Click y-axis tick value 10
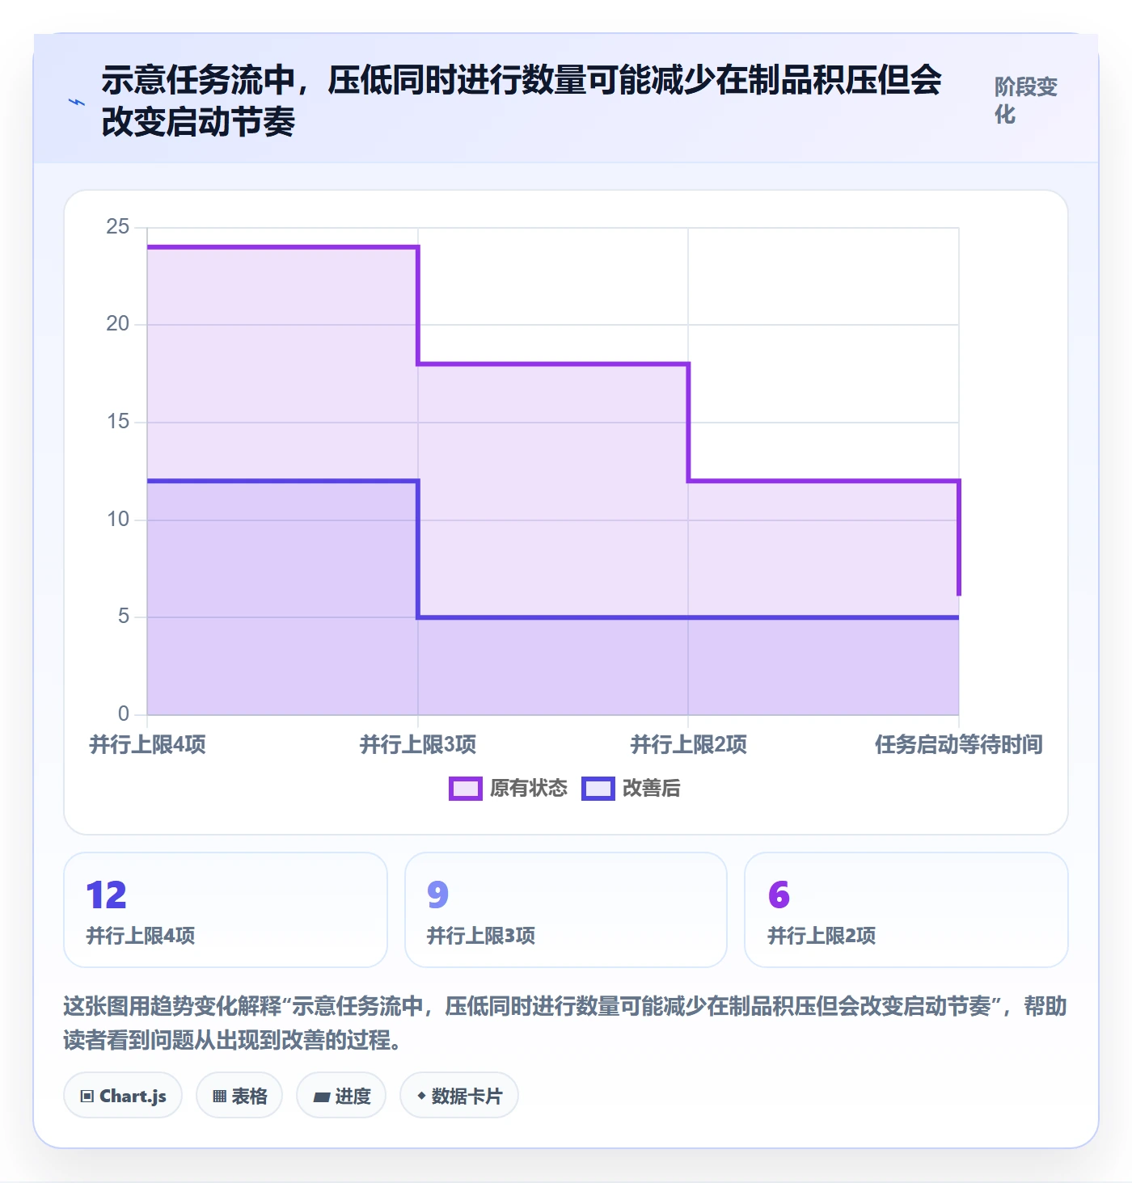The image size is (1132, 1183). click(x=118, y=520)
